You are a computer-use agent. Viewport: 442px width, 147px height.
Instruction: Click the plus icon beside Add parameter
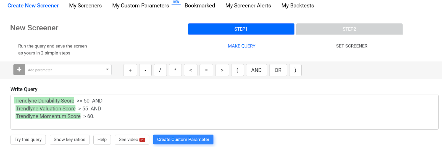tap(19, 70)
